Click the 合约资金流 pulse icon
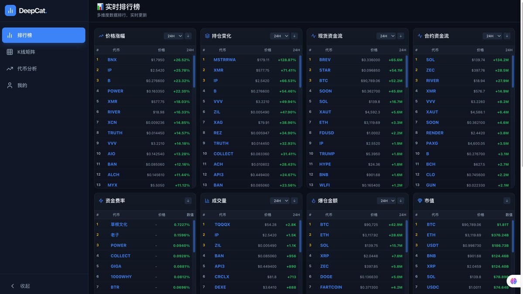 [420, 36]
